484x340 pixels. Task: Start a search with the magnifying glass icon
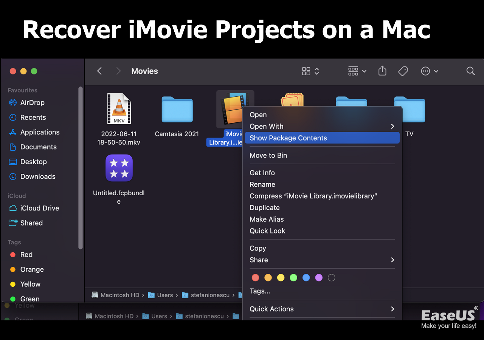(x=470, y=71)
